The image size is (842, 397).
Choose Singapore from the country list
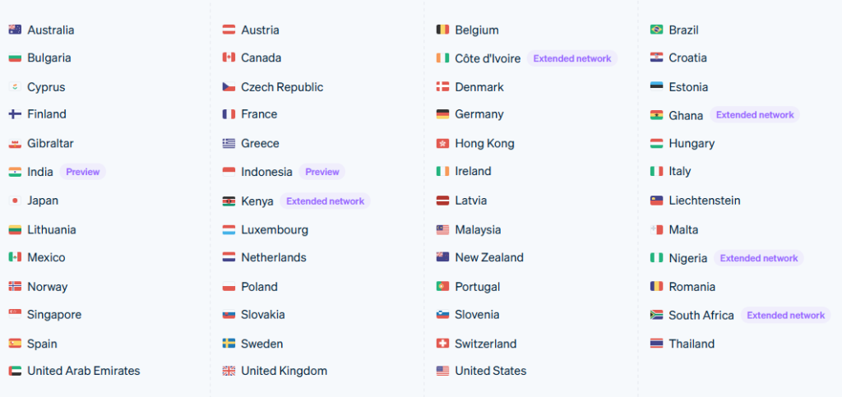[x=54, y=315]
